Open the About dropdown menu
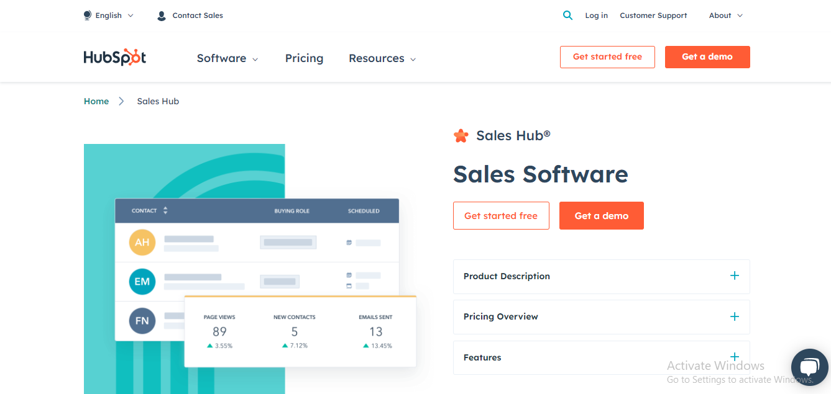The width and height of the screenshot is (831, 394). (726, 16)
